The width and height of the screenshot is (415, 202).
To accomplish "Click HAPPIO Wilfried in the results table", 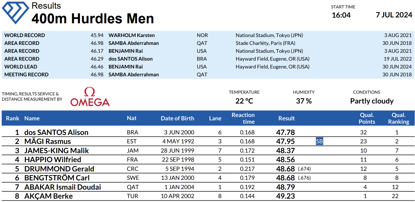I will coord(53,160).
